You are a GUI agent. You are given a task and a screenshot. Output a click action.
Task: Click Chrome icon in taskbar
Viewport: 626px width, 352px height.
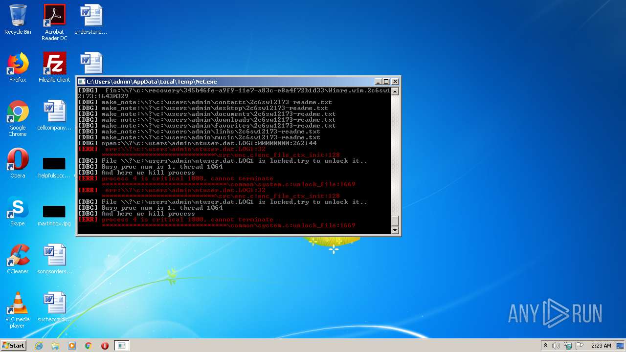point(89,346)
